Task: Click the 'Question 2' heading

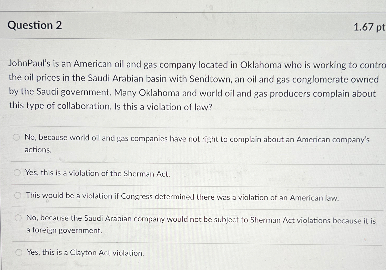Action: pos(35,25)
